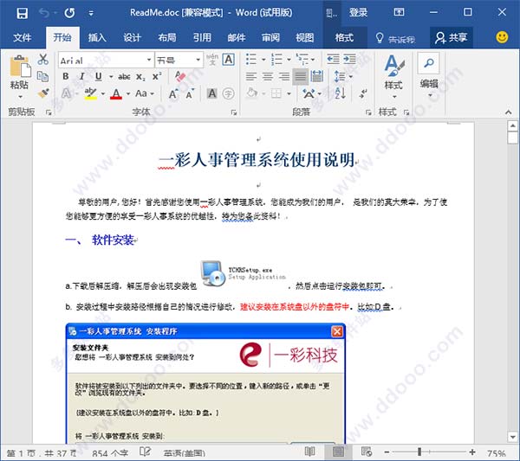Apply yellow text highlight color
Viewport: 520px width, 461px height.
tap(90, 93)
